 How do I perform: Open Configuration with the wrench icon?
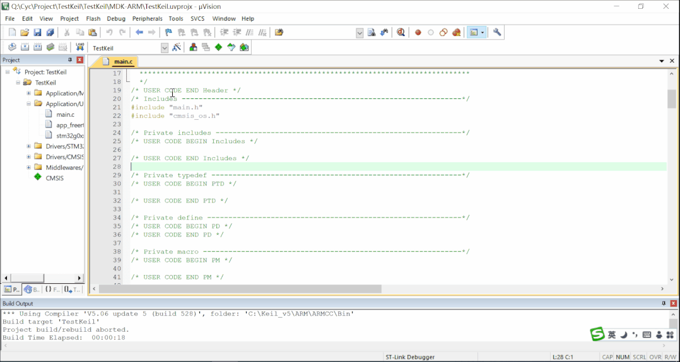[497, 33]
